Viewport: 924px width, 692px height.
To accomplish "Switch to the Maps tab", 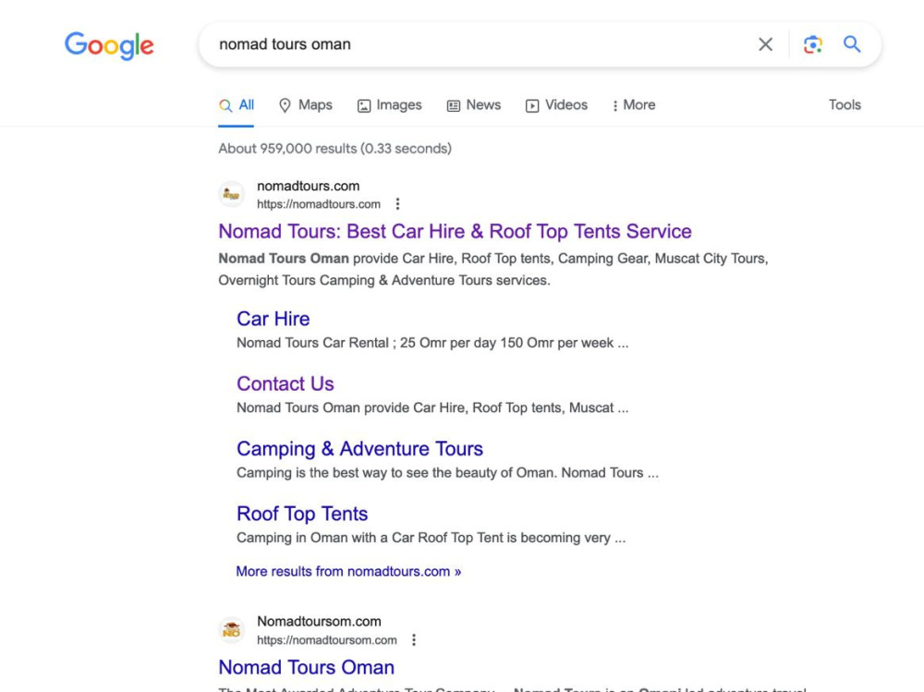I will click(x=305, y=105).
